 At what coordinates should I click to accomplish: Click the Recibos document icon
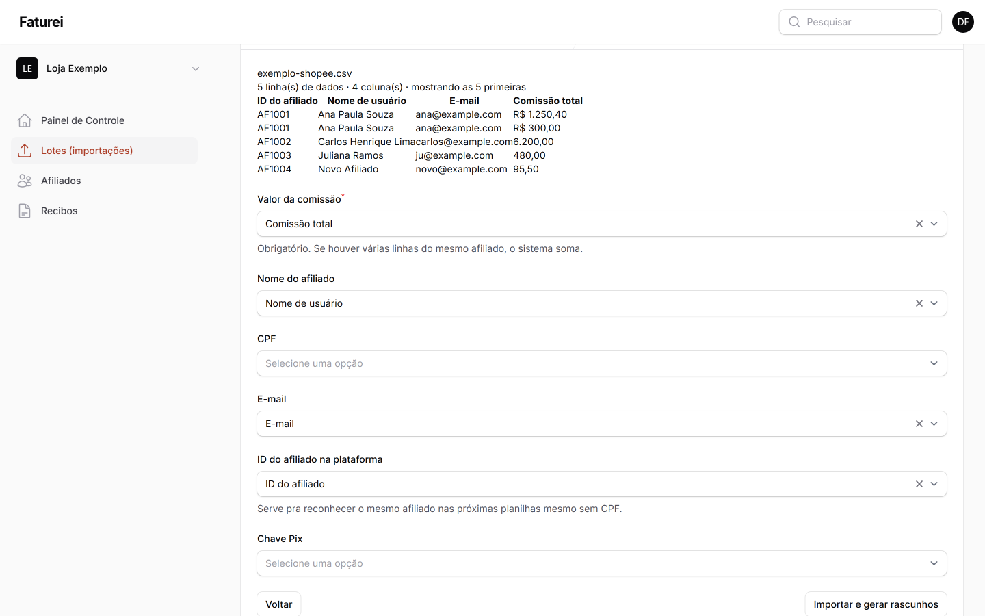(25, 211)
